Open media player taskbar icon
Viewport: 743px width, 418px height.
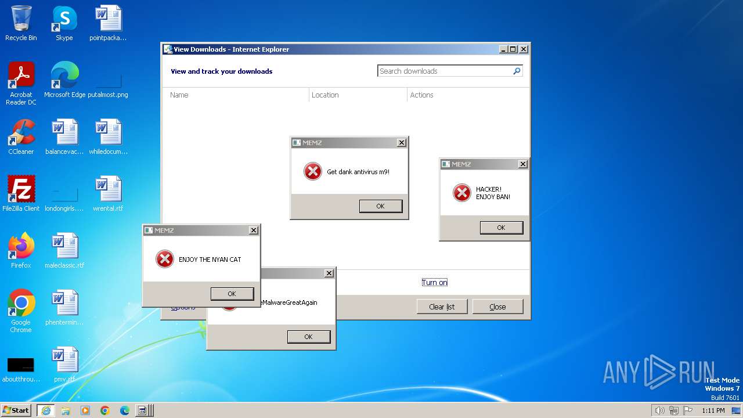click(x=85, y=410)
